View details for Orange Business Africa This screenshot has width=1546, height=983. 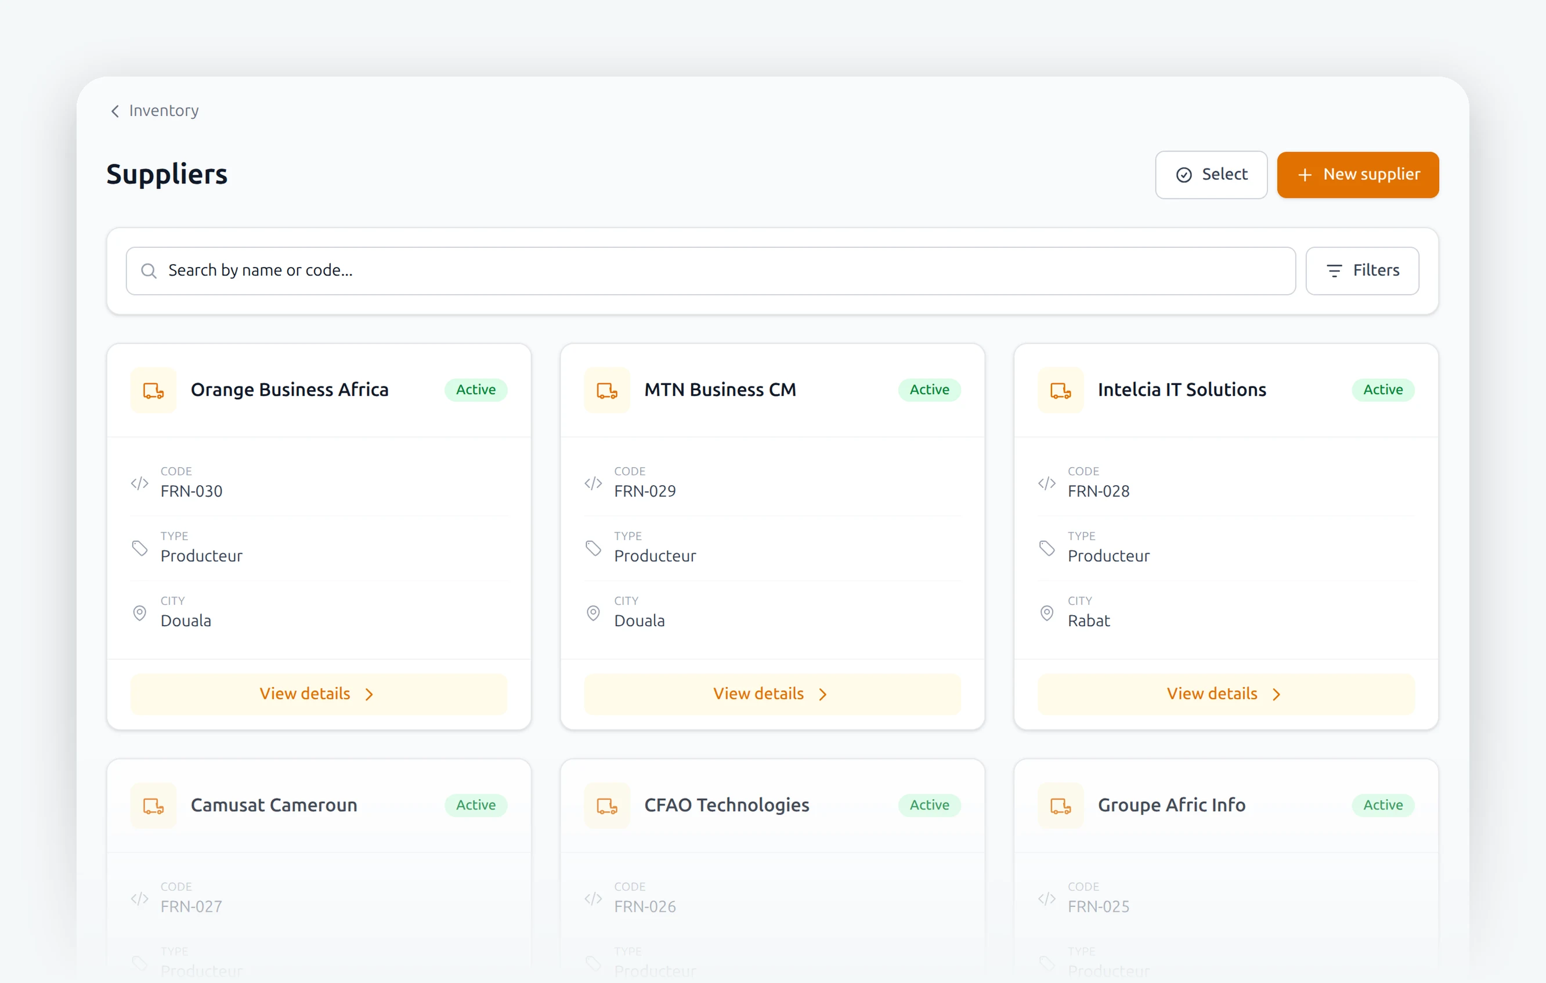(319, 694)
